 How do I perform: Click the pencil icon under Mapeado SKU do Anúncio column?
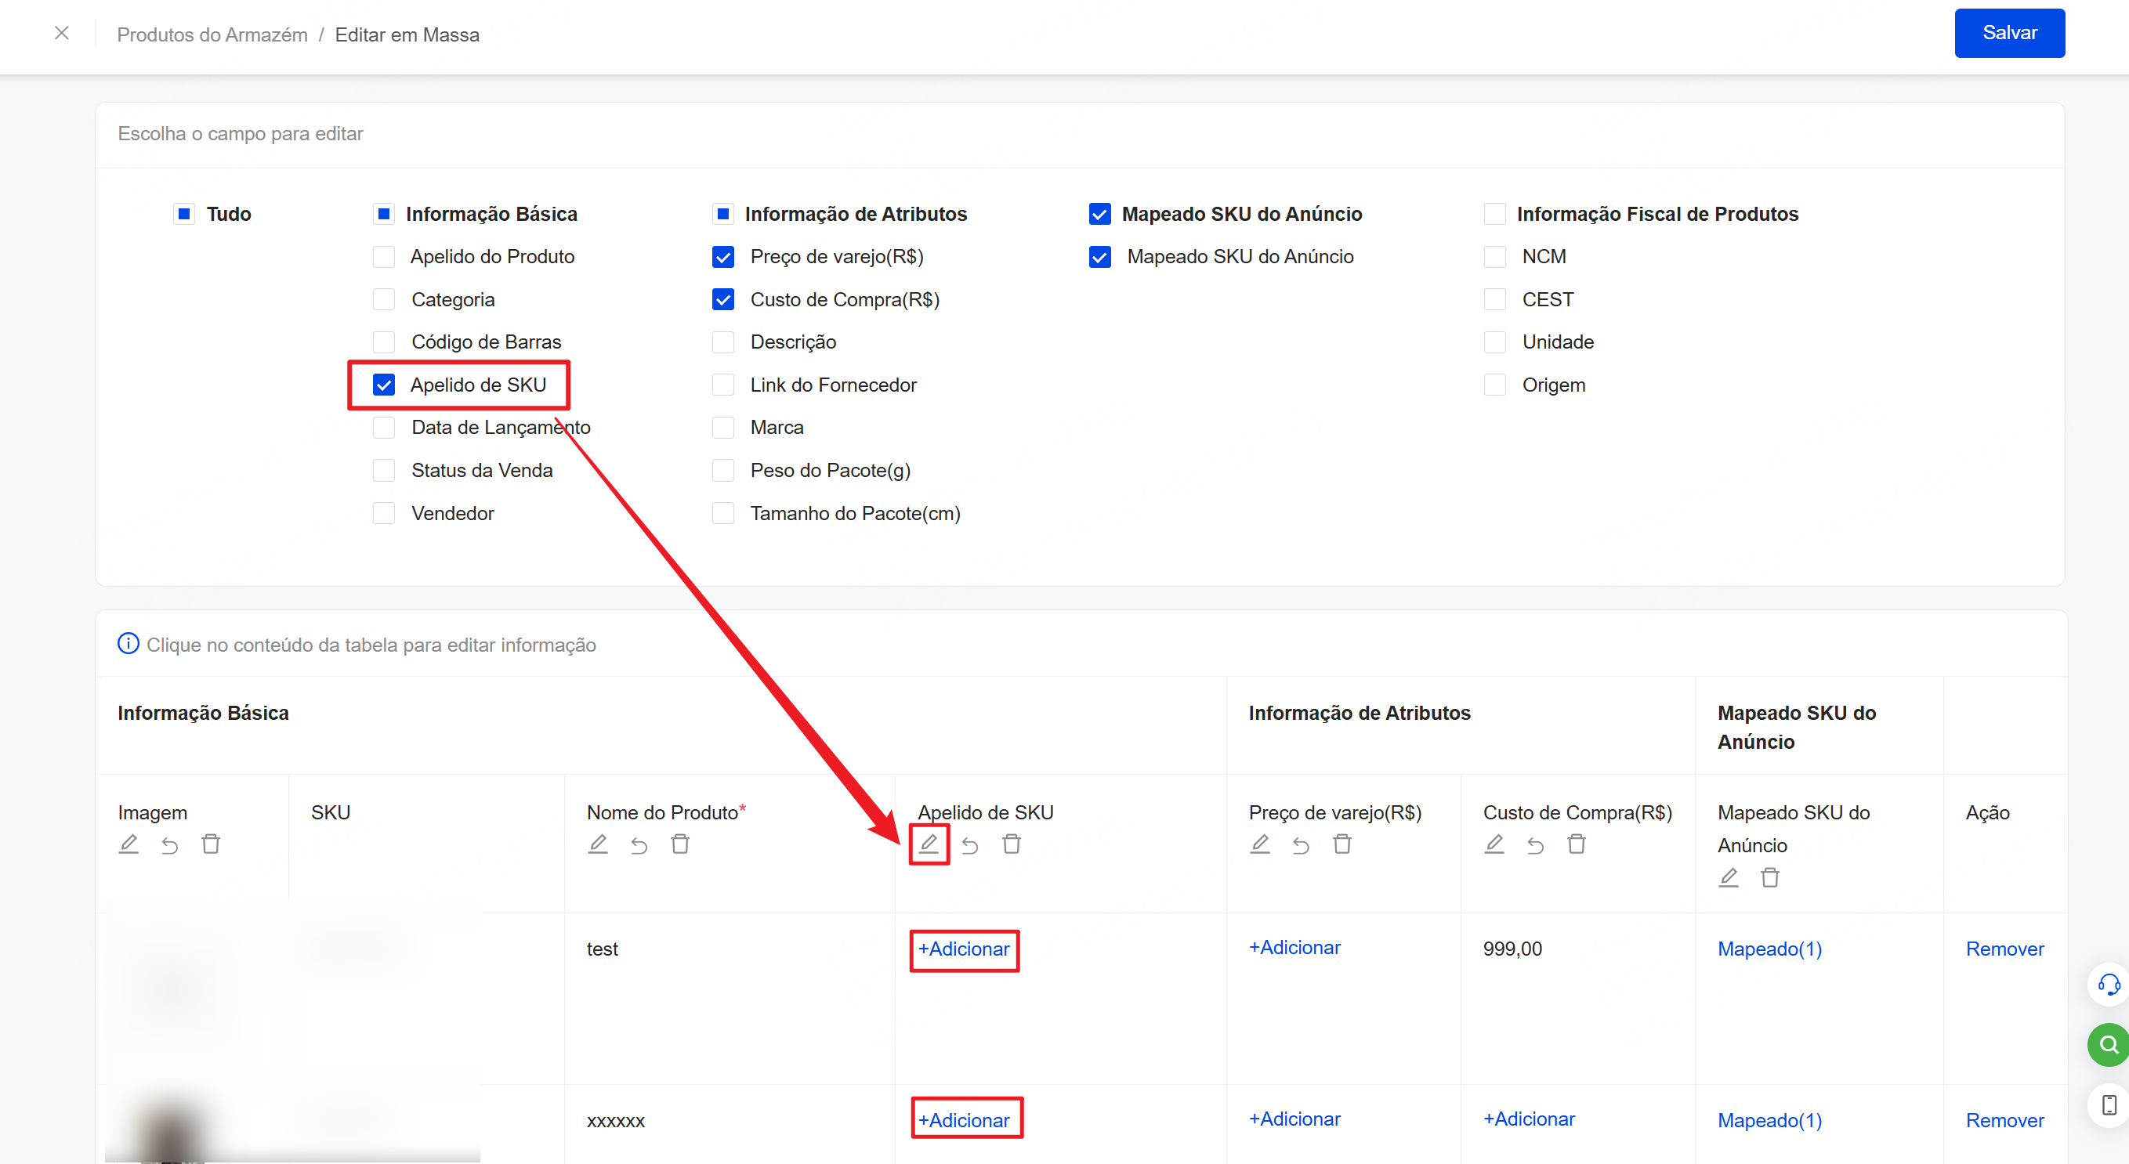click(1727, 877)
